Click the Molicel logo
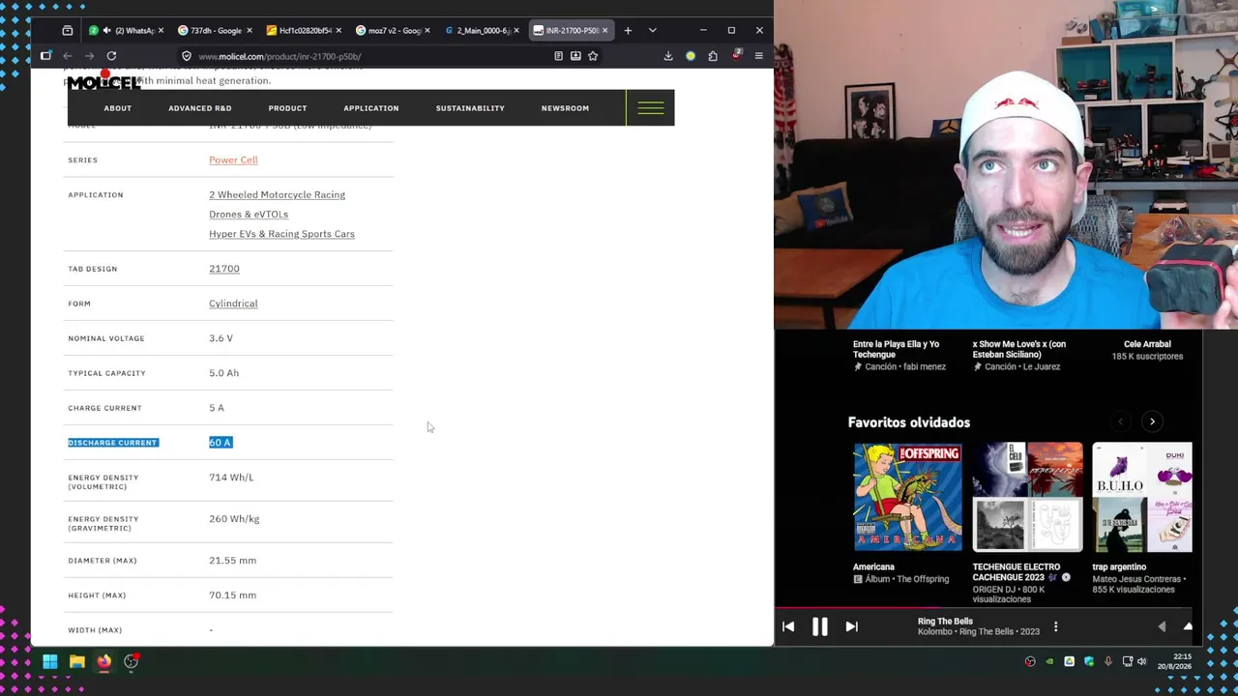 point(103,81)
